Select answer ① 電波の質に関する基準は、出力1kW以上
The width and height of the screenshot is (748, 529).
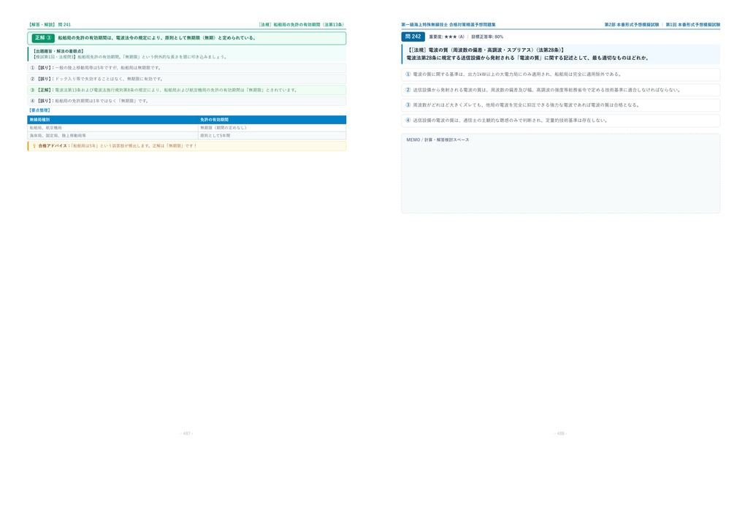(560, 75)
